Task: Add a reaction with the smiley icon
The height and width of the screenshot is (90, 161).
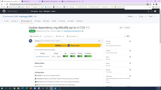Action: tap(99, 41)
